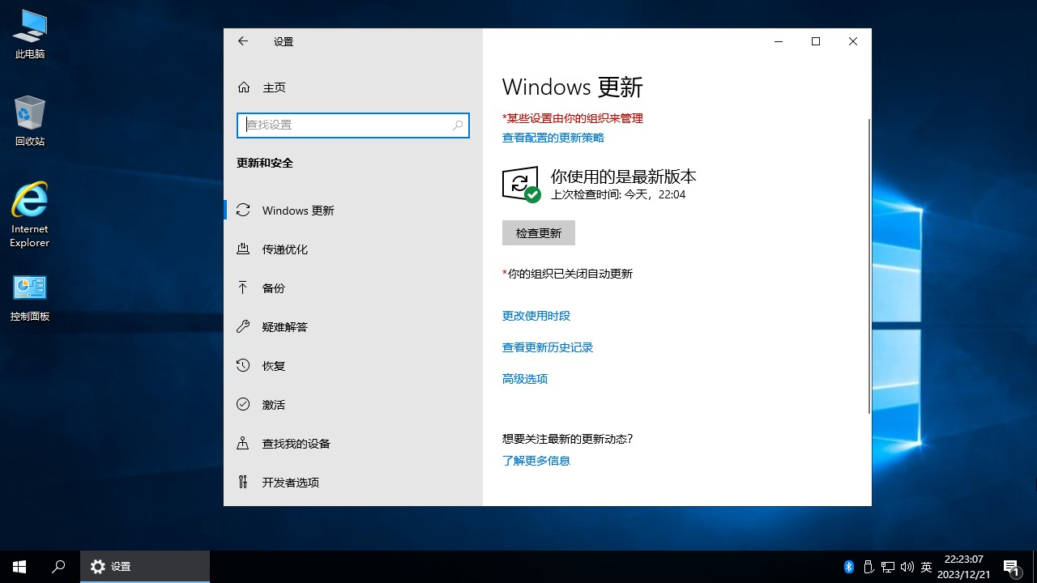Select the 疑难解答 wrench icon

click(x=243, y=326)
